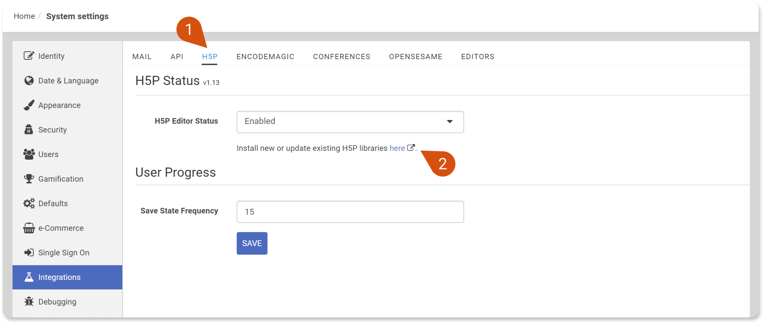Switch to the OPENSESAME tab
The width and height of the screenshot is (764, 324).
[416, 57]
